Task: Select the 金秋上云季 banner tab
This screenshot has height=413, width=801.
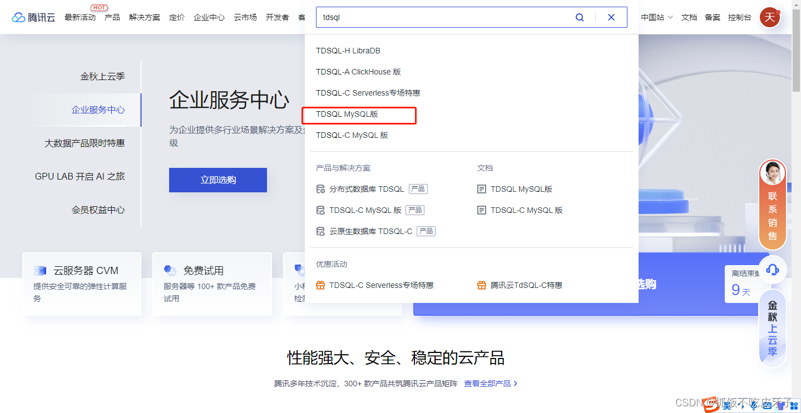Action: (x=102, y=77)
